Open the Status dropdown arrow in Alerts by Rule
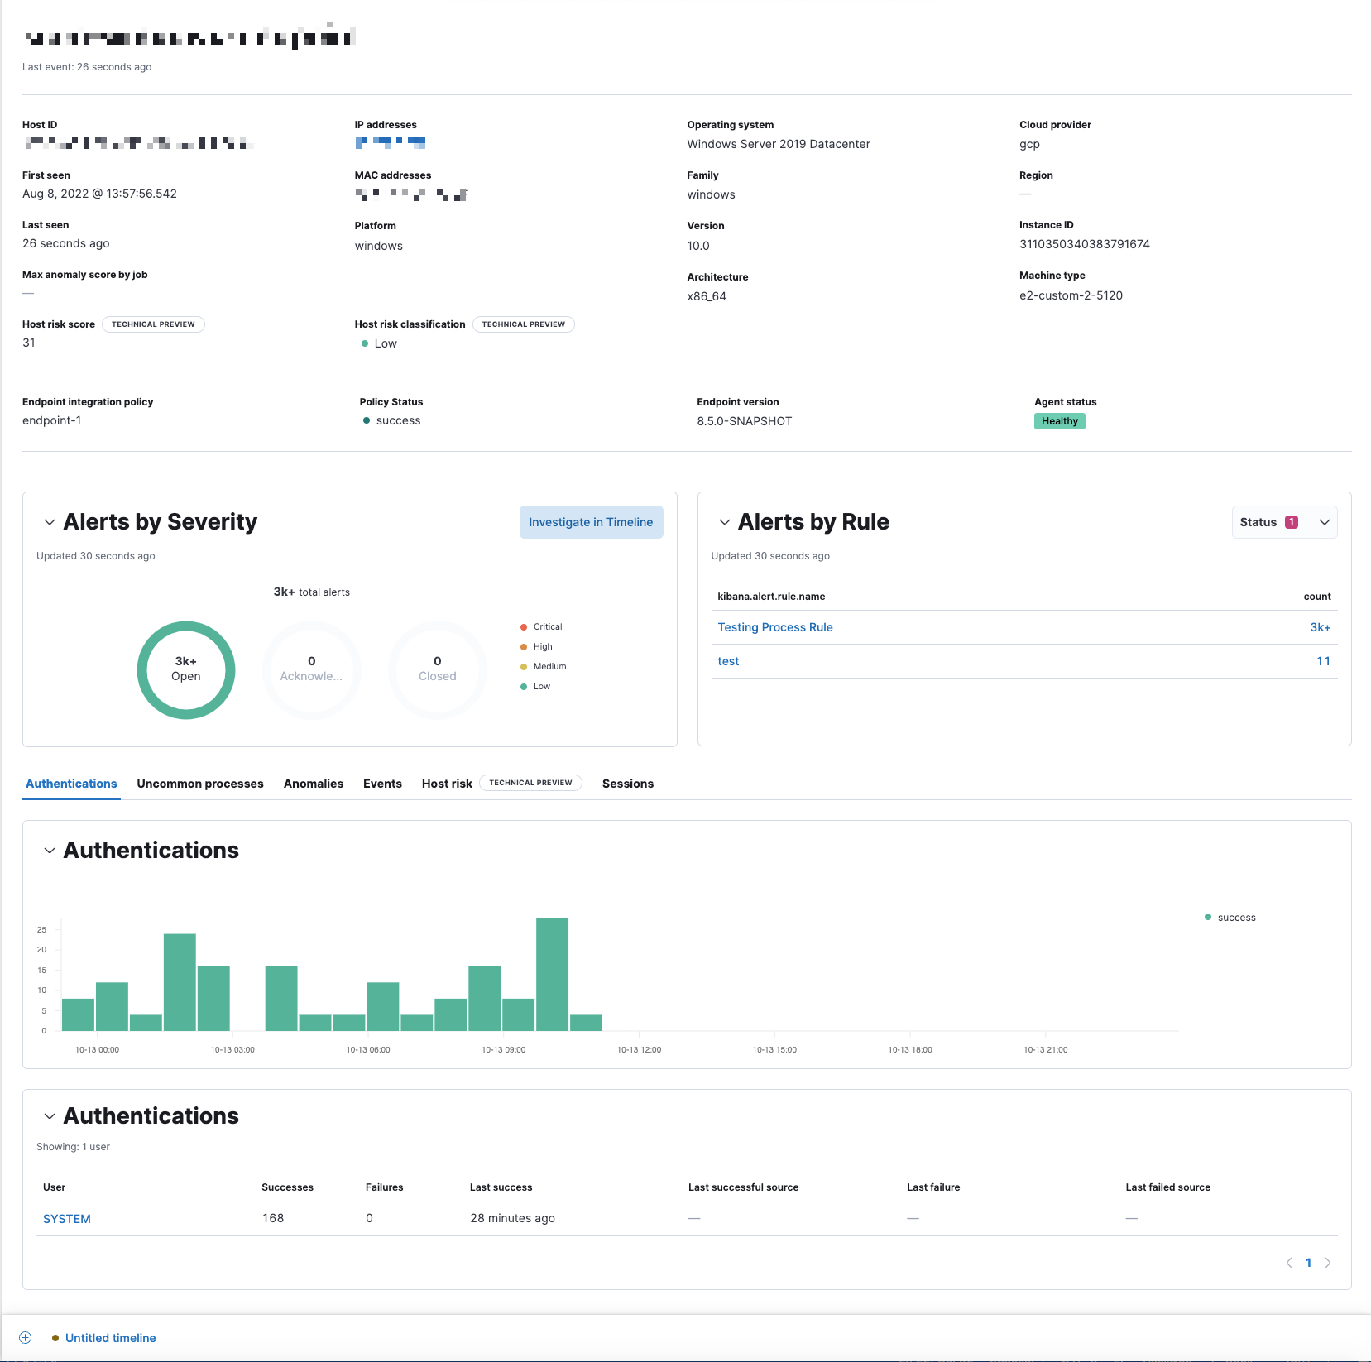The image size is (1371, 1362). [1325, 521]
